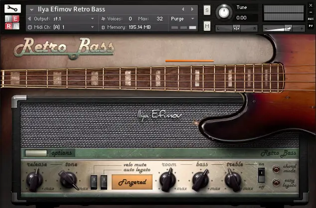Mute the instrument with M button
The width and height of the screenshot is (316, 208).
click(207, 26)
